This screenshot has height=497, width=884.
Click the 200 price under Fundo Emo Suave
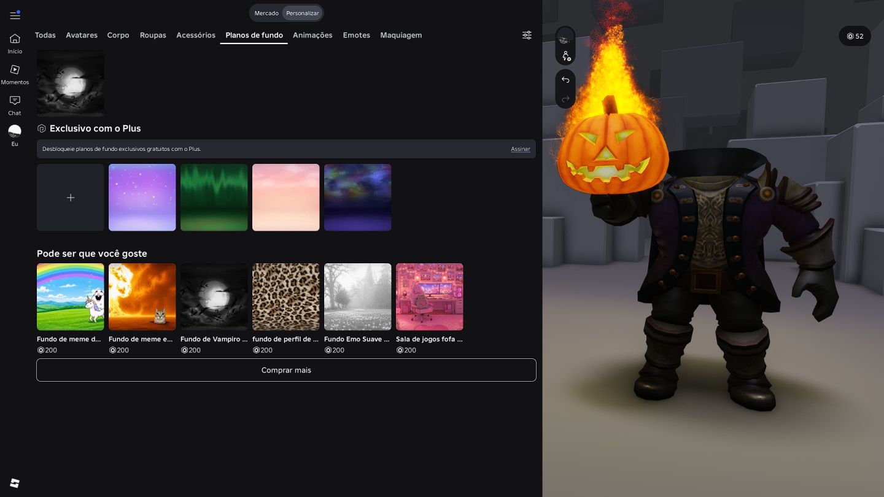click(x=335, y=350)
